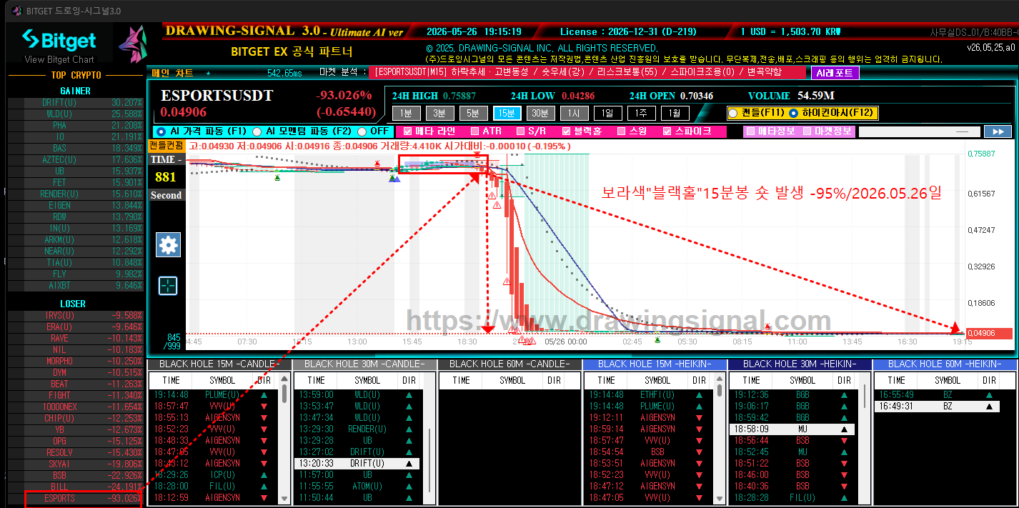Image resolution: width=1019 pixels, height=508 pixels.
Task: Toggle the 스파이크 checkbox
Action: pos(667,131)
